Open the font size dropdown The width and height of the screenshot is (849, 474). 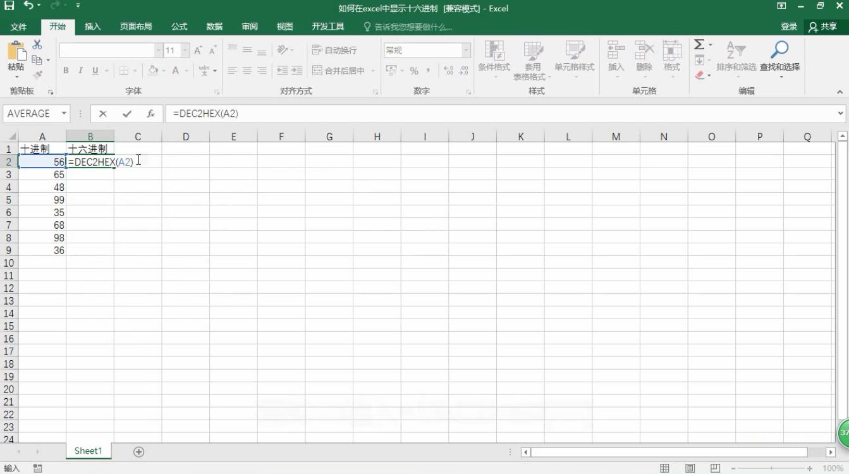pos(185,50)
